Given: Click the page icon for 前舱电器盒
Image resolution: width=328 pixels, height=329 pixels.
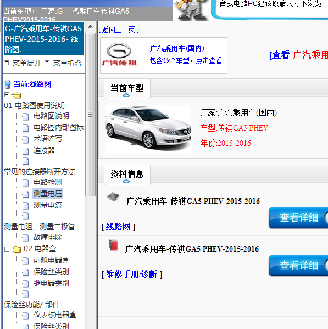Looking at the screenshot, I should (26, 260).
